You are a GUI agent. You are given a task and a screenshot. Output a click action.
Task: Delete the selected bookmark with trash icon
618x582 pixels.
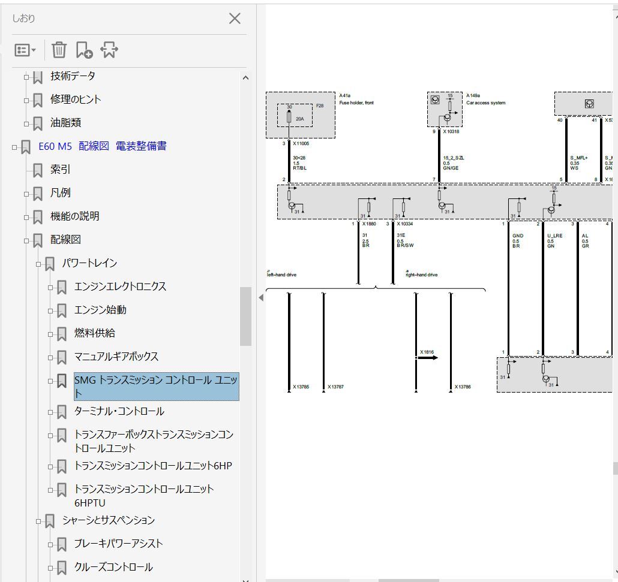(59, 50)
